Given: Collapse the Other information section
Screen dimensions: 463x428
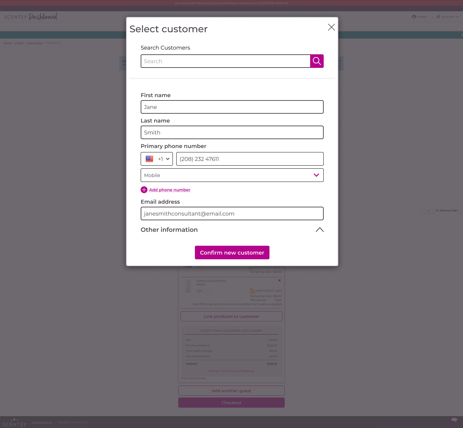Looking at the screenshot, I should coord(320,230).
